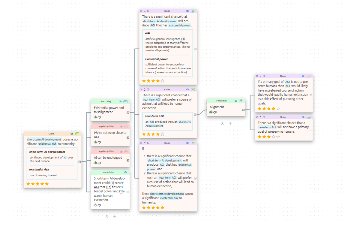The image size is (345, 226).
Task: Thumbs up the Short-term AI development could card
Action: [x=96, y=205]
